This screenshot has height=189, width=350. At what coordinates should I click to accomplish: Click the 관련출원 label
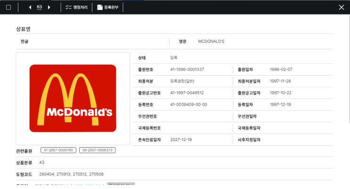[24, 151]
